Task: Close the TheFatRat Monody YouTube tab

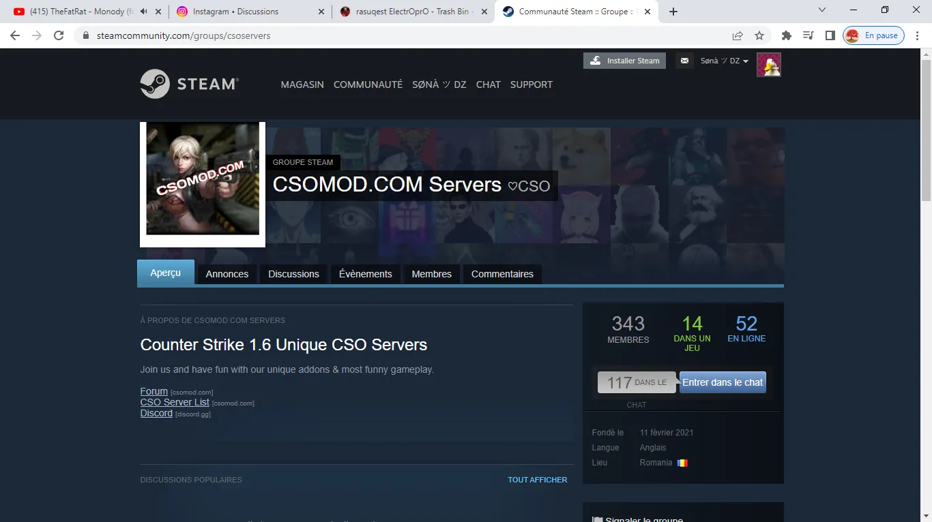Action: [159, 12]
